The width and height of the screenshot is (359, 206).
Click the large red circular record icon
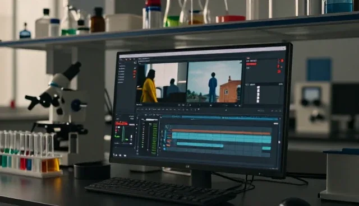pyautogui.click(x=282, y=61)
